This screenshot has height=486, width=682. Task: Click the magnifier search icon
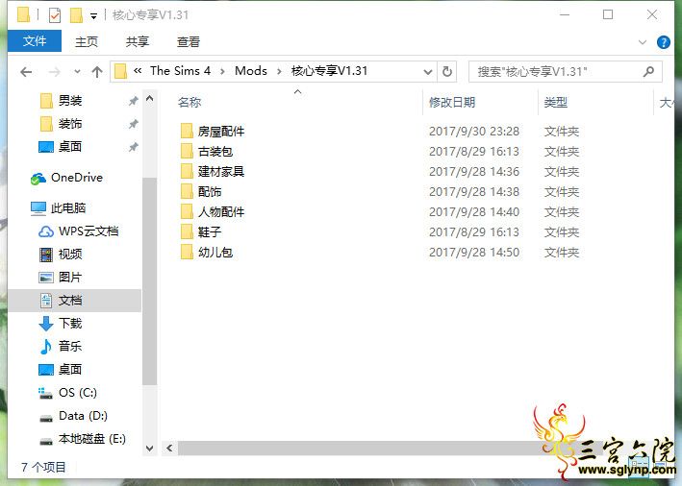648,71
